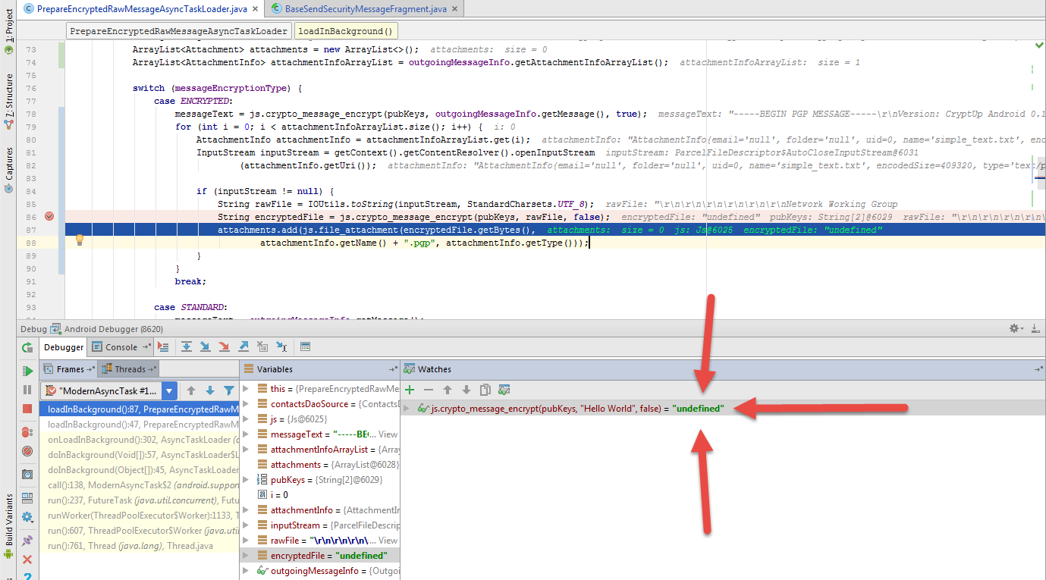The image size is (1046, 580).
Task: Expand the this variable in Variables panel
Action: click(x=244, y=388)
